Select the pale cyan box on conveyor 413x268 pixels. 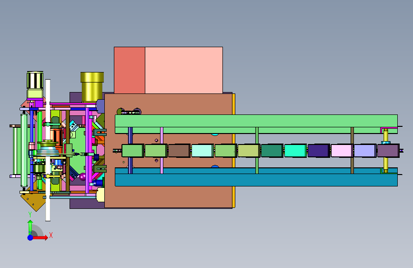[x=202, y=151]
